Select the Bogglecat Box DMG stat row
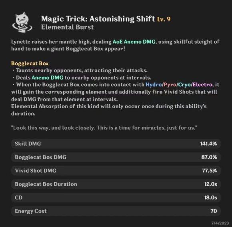This screenshot has height=227, width=232. (116, 157)
